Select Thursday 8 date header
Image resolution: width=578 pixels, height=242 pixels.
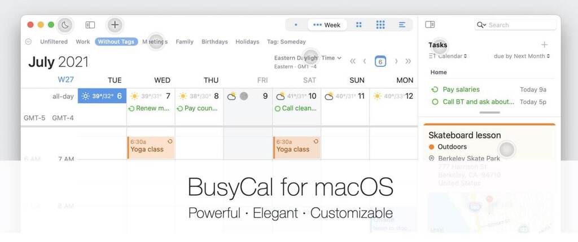(x=199, y=96)
